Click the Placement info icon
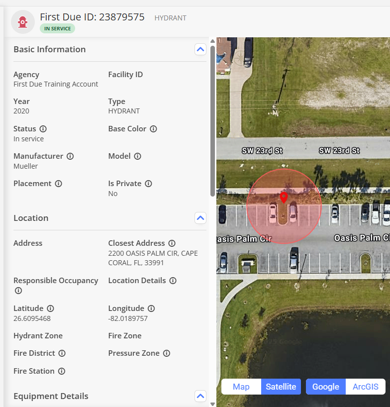The height and width of the screenshot is (407, 390). (x=59, y=184)
